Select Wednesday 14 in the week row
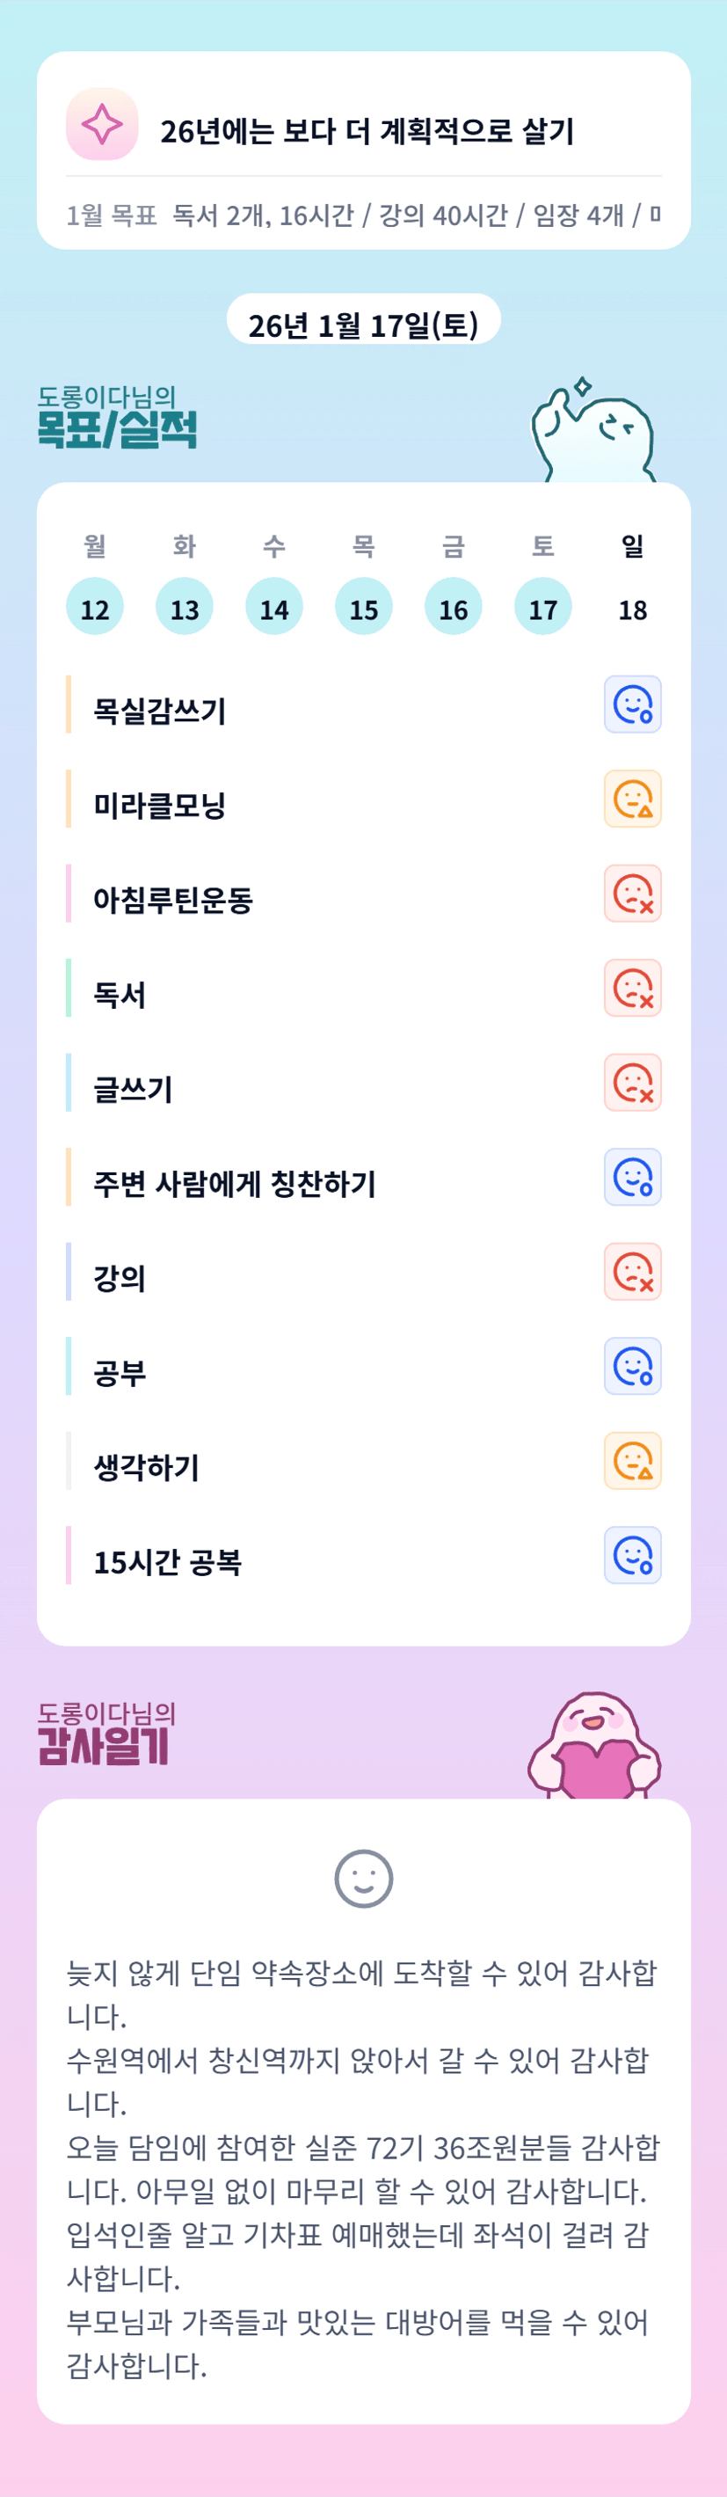The width and height of the screenshot is (727, 2497). (x=274, y=608)
